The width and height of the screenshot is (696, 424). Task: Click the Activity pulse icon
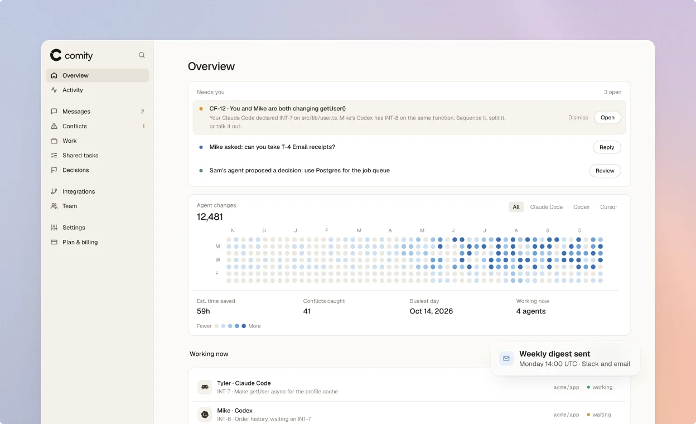[x=54, y=90]
